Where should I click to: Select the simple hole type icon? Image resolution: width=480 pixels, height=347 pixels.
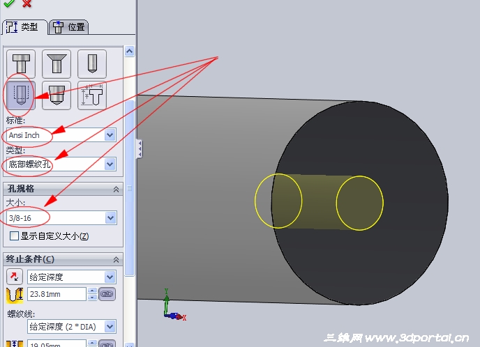point(92,64)
